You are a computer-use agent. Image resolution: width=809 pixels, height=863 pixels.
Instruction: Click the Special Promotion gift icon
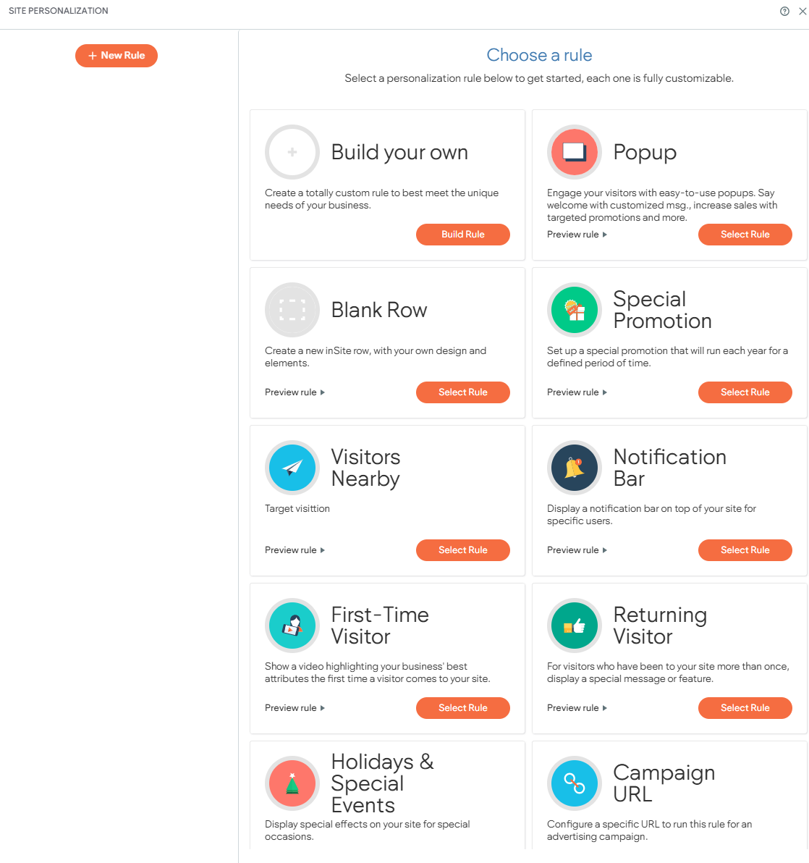[x=575, y=310]
